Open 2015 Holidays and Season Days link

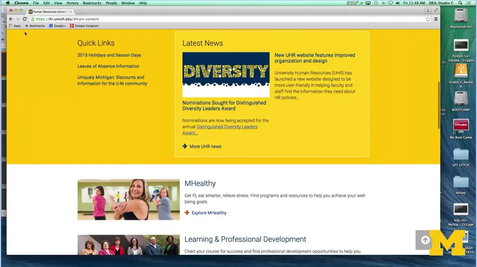(x=109, y=55)
